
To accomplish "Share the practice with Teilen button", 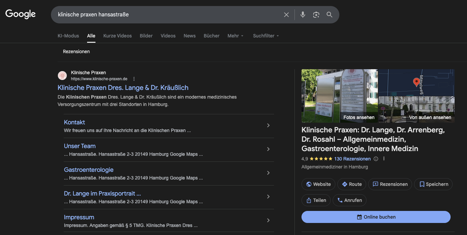I will tap(316, 200).
